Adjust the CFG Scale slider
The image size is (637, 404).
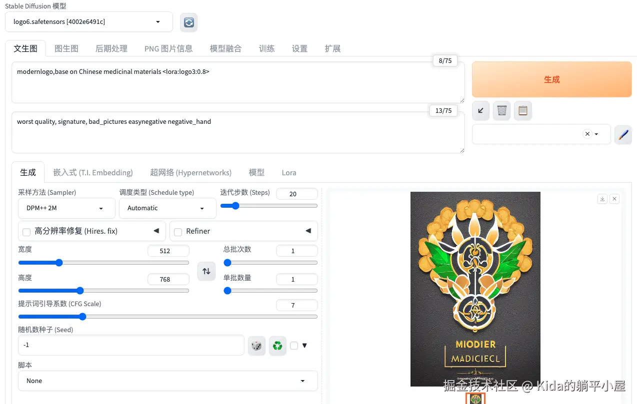point(168,317)
